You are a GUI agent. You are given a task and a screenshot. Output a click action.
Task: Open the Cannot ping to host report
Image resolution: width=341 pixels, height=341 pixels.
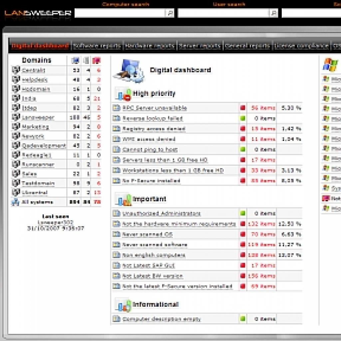[150, 150]
